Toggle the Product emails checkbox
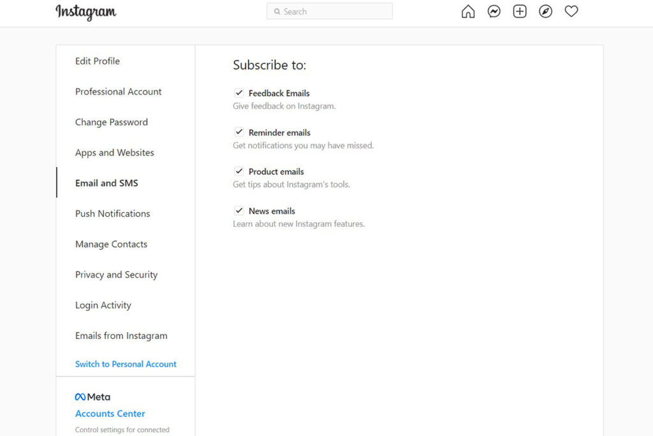The image size is (653, 436). pos(238,171)
